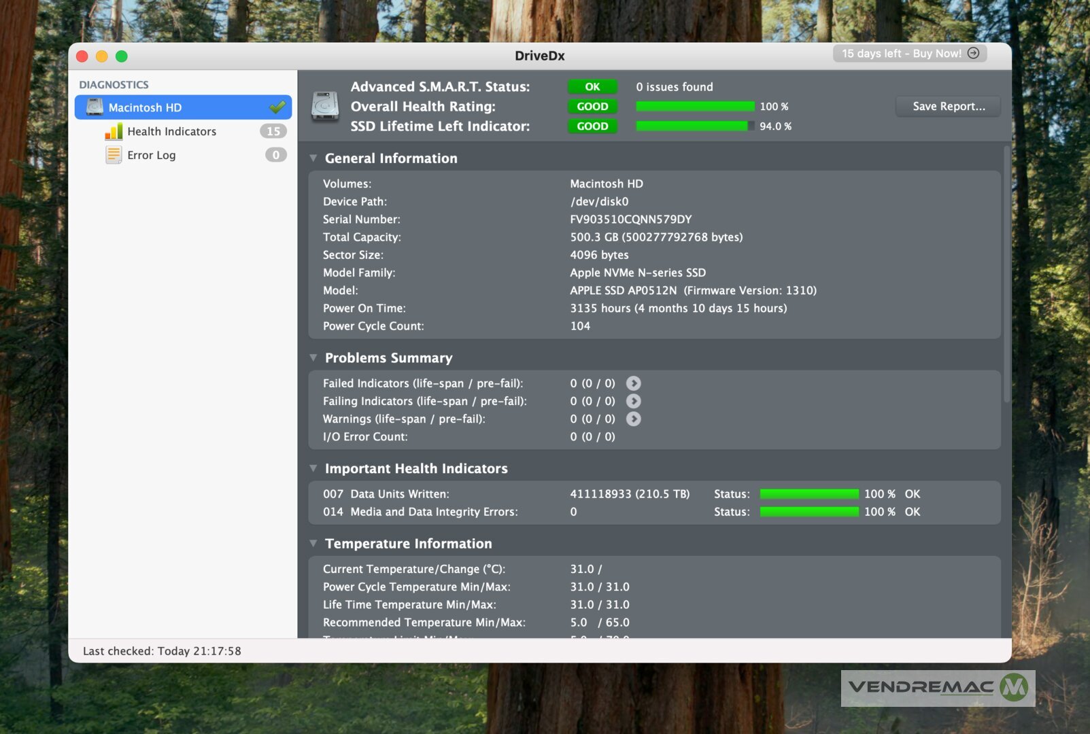This screenshot has width=1090, height=734.
Task: Collapse the Temperature Information section
Action: click(313, 544)
